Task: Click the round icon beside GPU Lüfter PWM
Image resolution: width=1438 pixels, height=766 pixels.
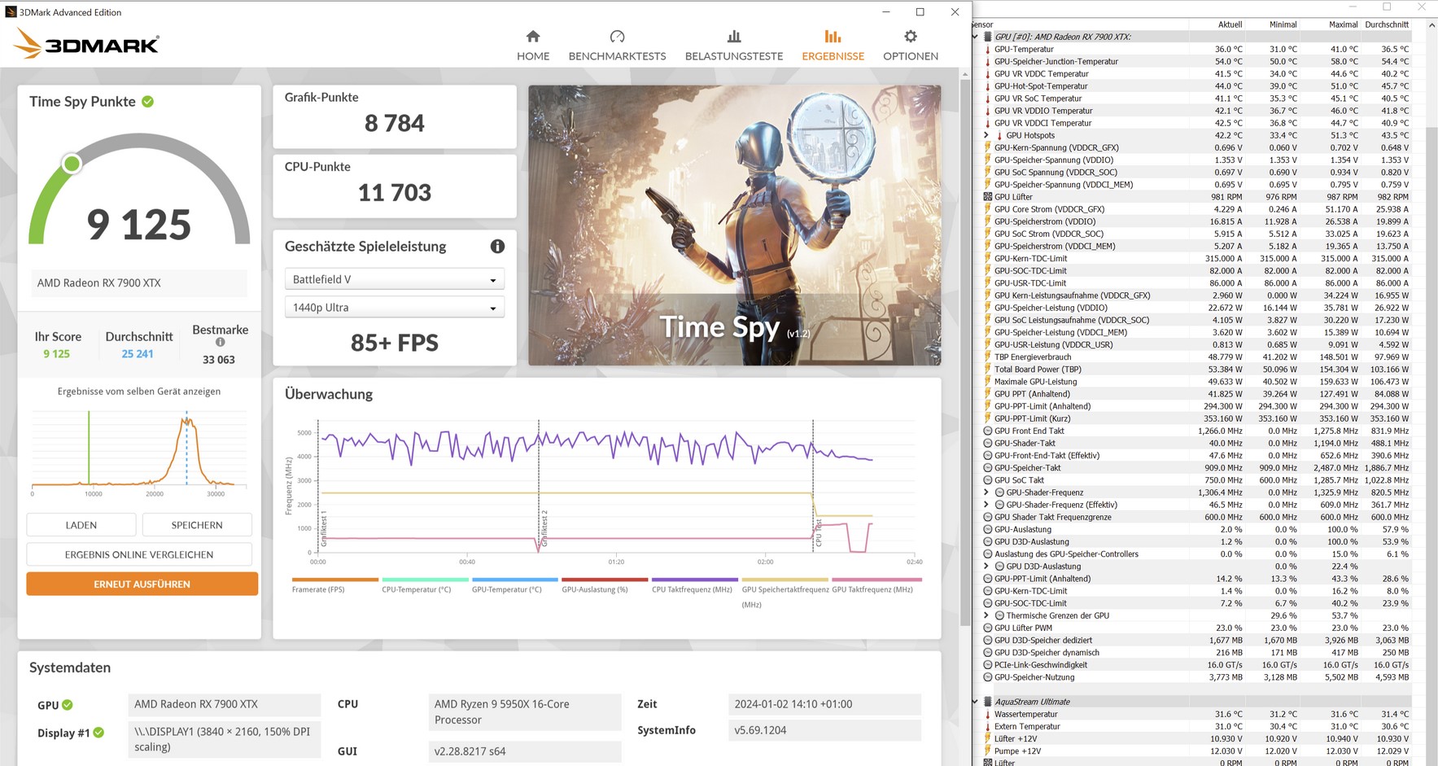Action: pyautogui.click(x=988, y=628)
